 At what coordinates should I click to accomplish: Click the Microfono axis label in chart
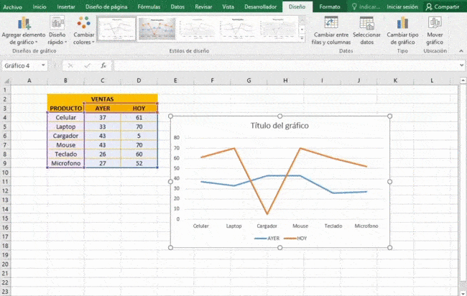(366, 226)
